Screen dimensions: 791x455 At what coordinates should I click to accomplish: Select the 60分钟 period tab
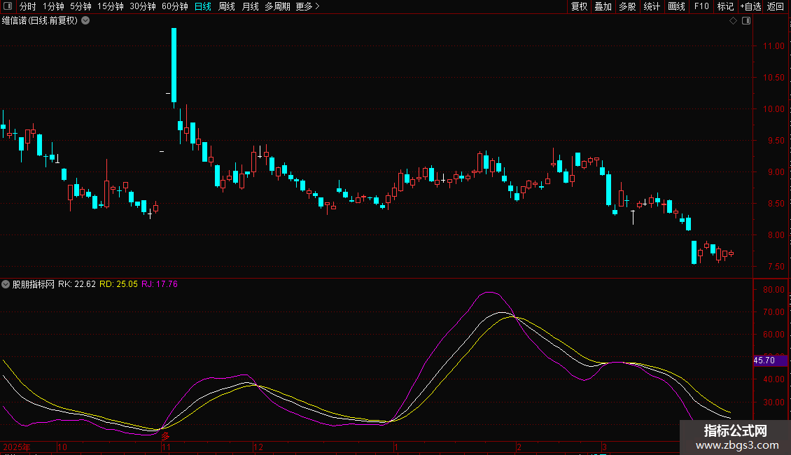(175, 6)
